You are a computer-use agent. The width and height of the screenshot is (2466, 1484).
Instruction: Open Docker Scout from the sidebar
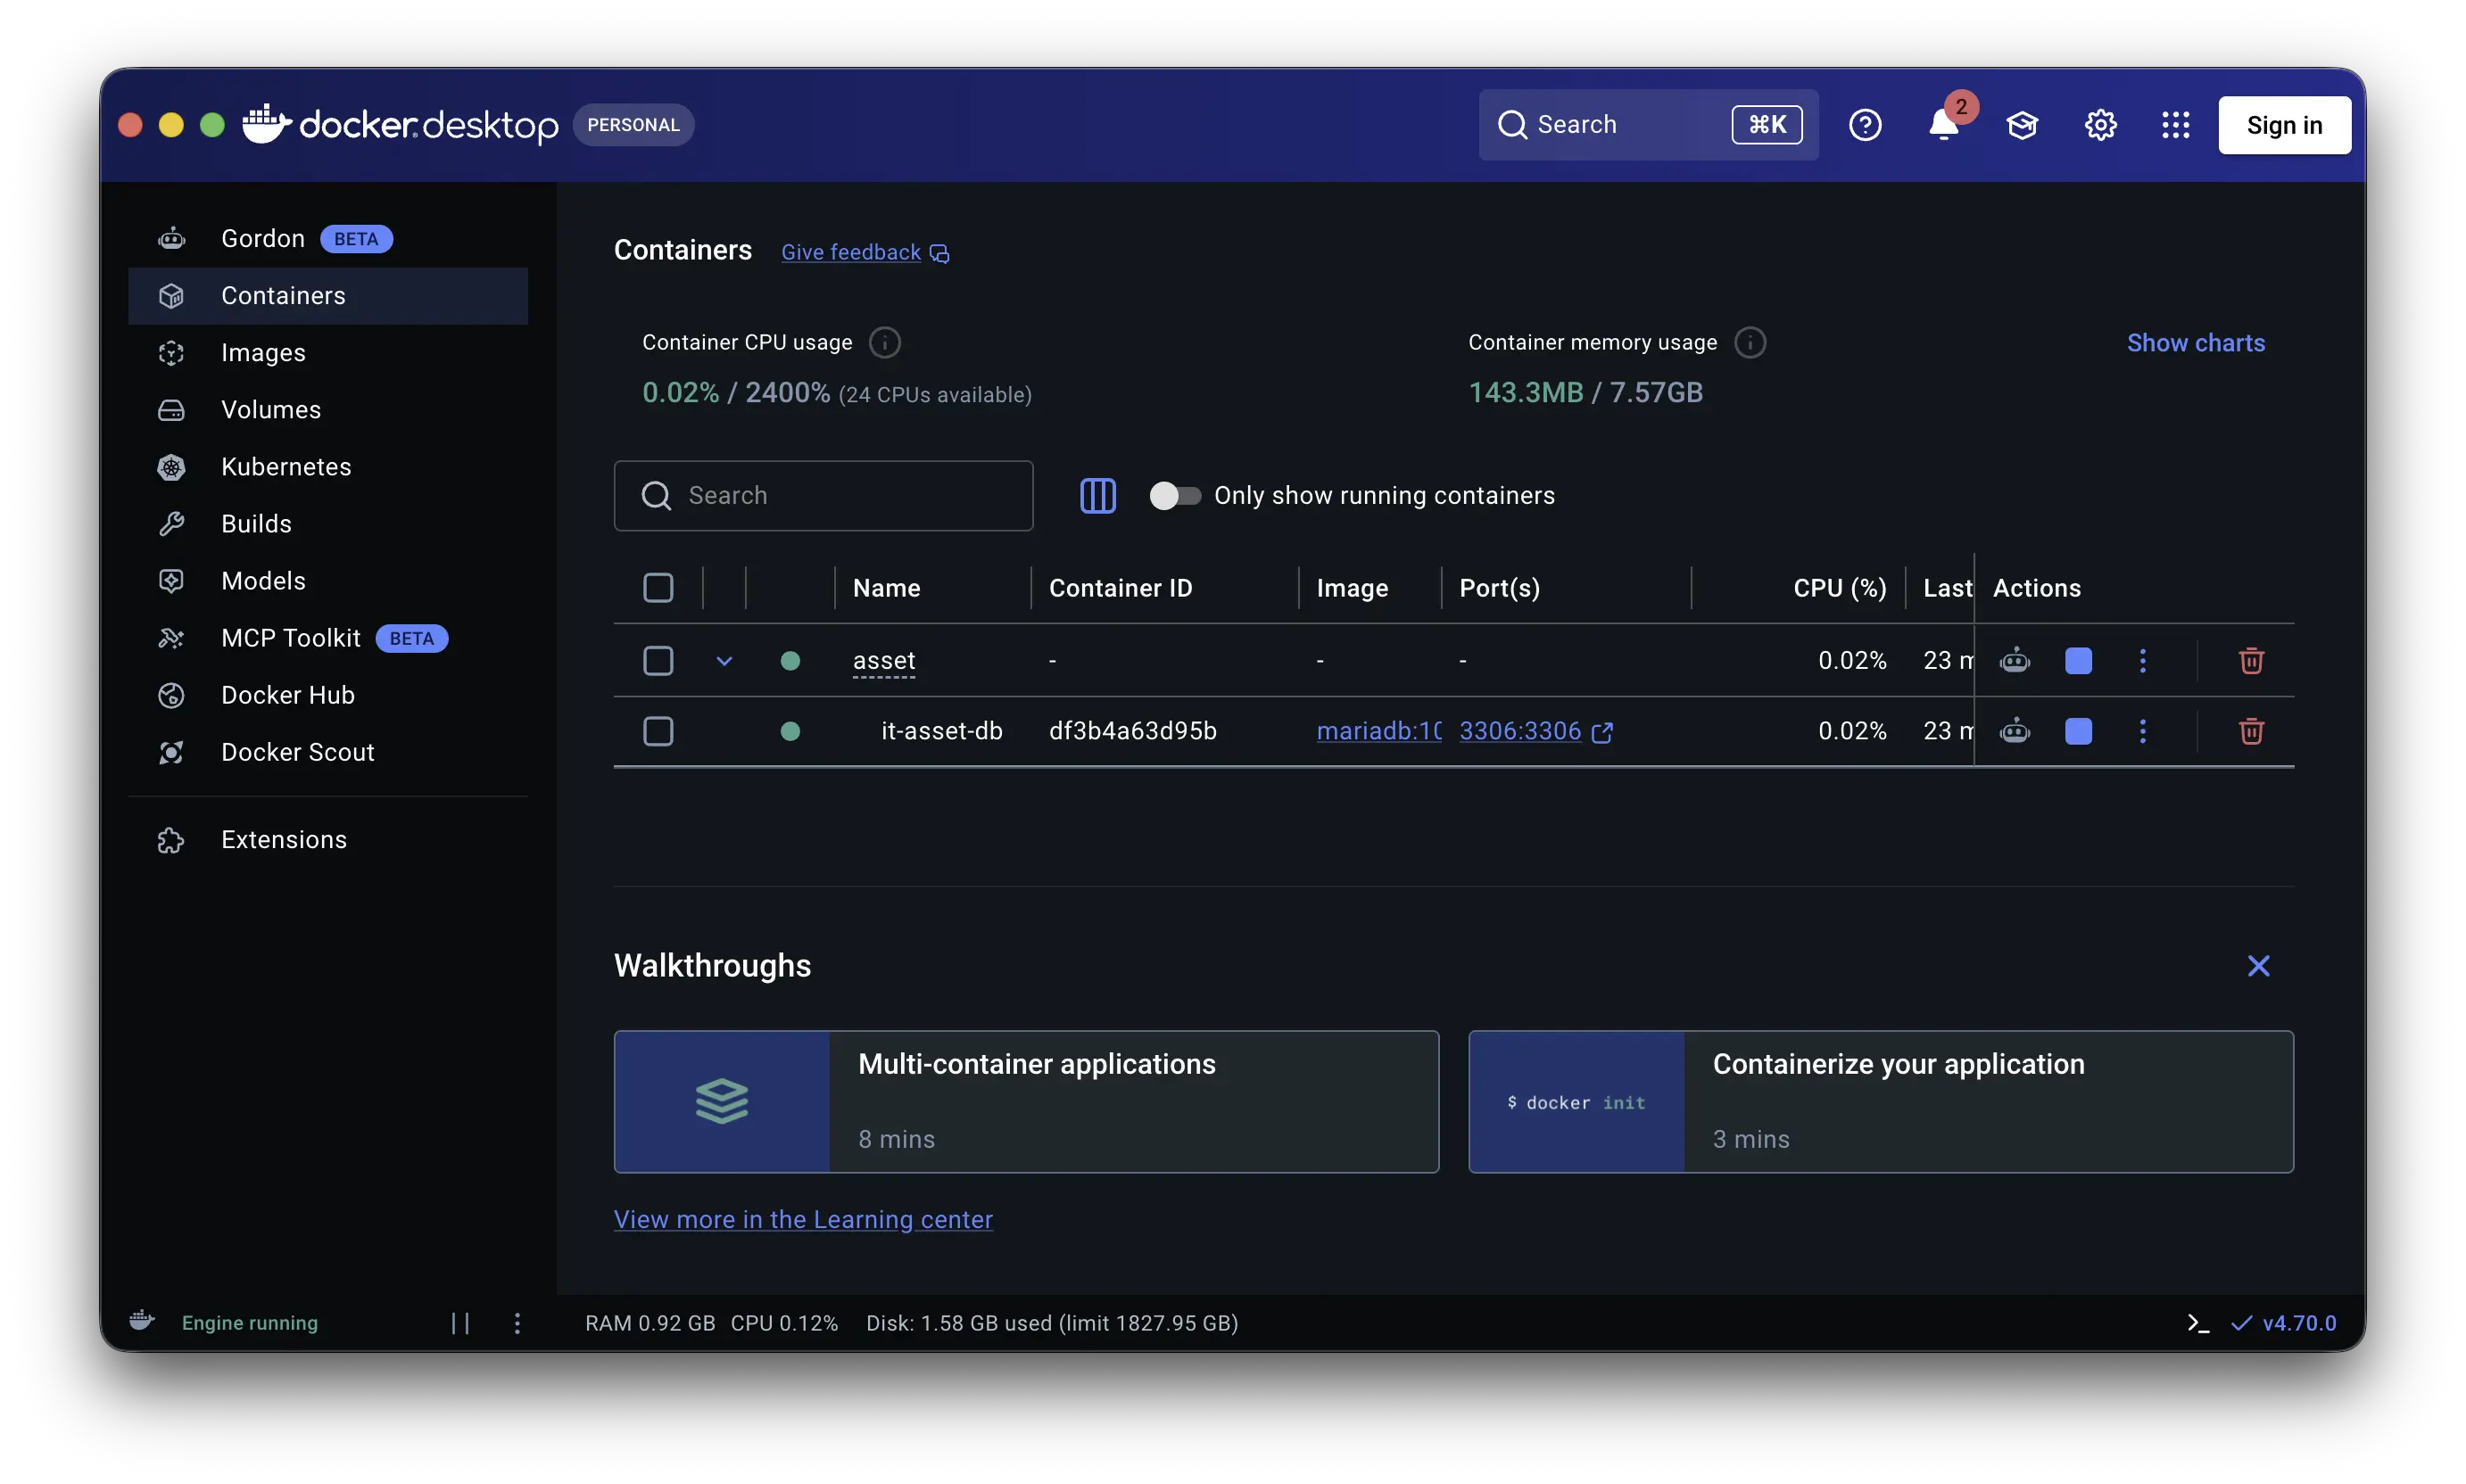pos(297,752)
